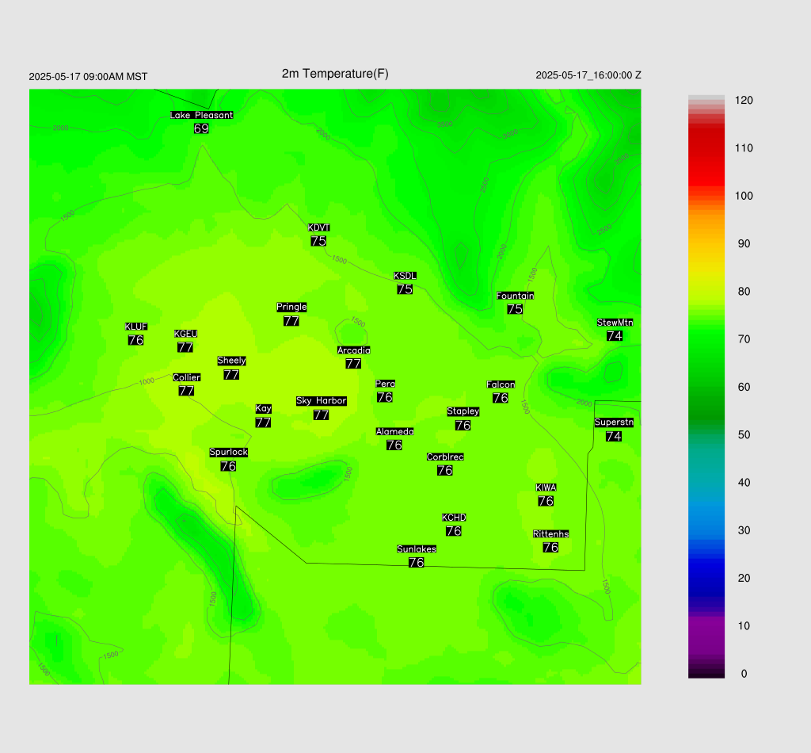Click the Fountain station label
Screen dimensions: 811x753
click(x=515, y=296)
